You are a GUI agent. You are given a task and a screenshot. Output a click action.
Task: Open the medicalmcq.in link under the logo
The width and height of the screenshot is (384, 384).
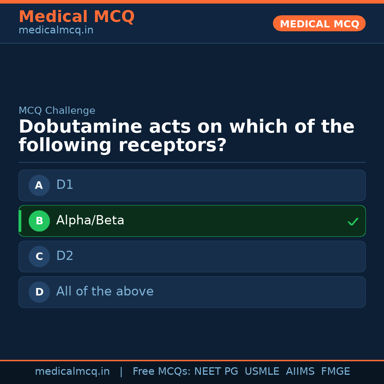[56, 30]
